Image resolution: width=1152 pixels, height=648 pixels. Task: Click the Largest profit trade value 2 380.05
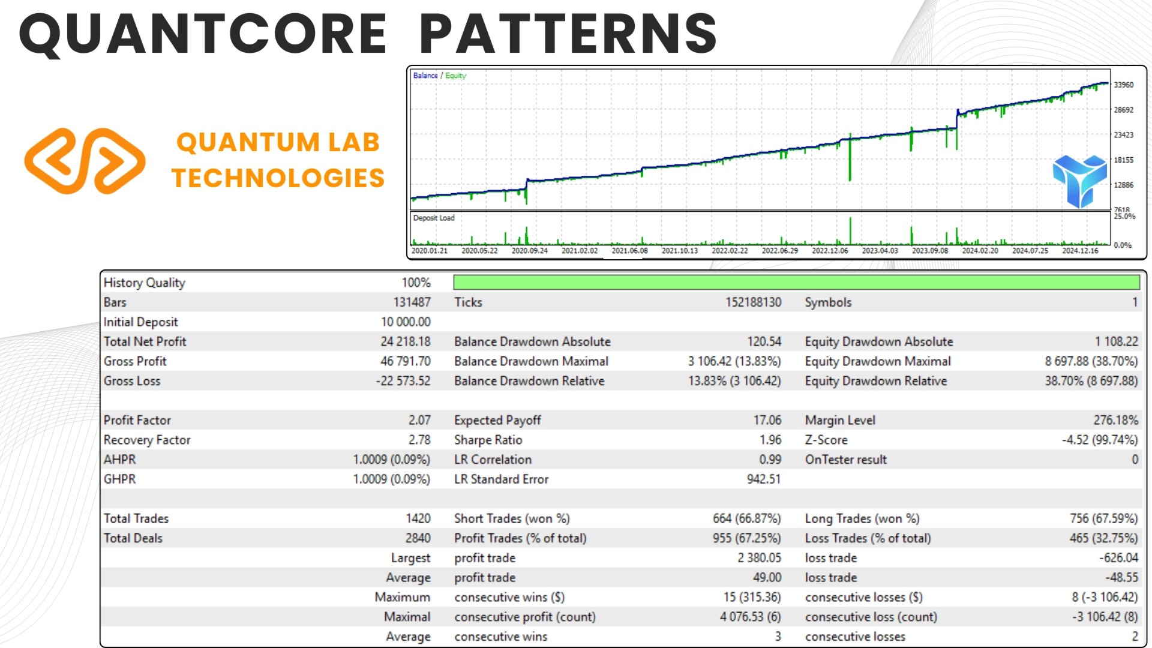tap(760, 557)
